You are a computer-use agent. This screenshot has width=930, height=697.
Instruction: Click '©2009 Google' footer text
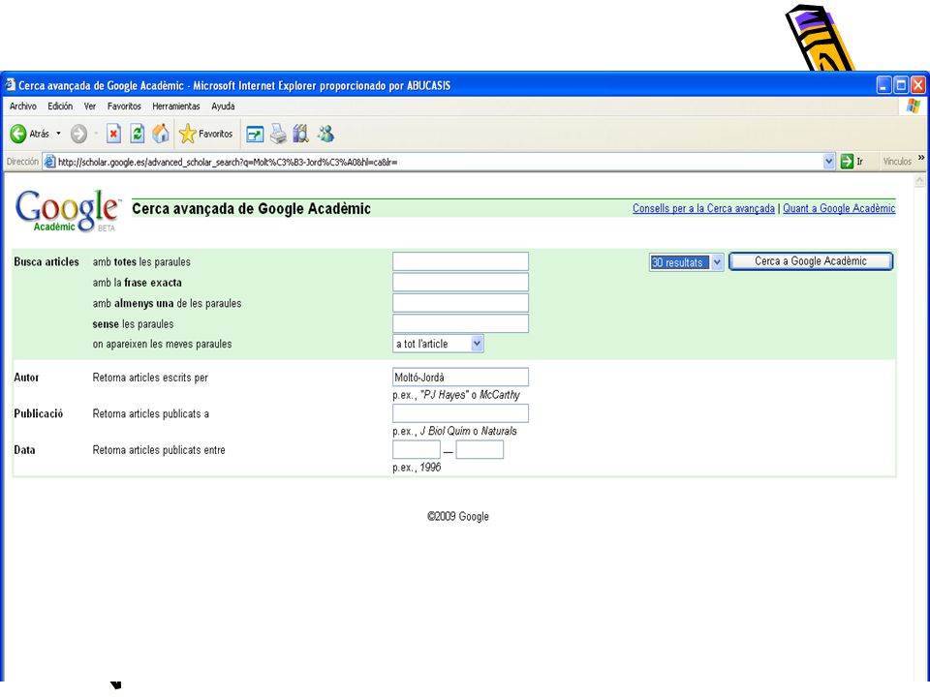458,516
